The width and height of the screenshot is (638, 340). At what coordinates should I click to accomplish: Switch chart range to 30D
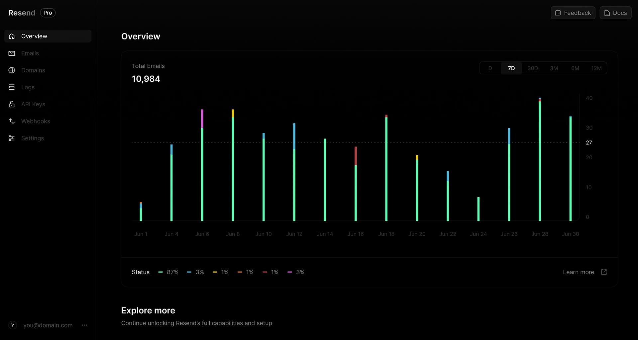[532, 68]
